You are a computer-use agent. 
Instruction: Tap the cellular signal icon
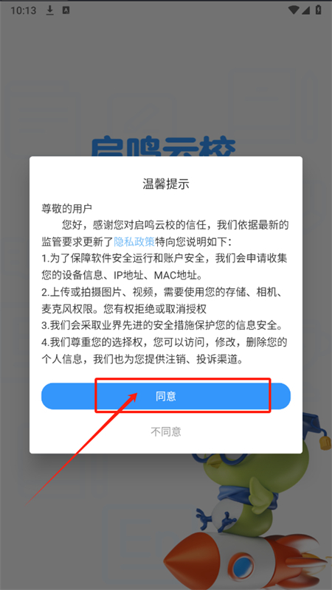click(x=305, y=10)
